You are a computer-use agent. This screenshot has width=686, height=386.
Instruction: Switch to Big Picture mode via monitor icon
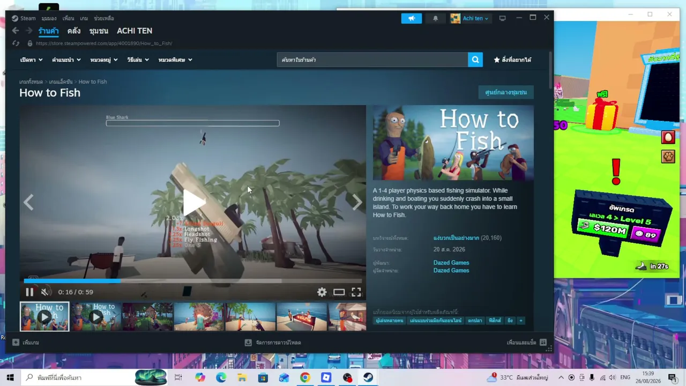tap(502, 18)
